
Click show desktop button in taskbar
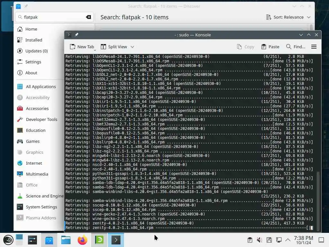tap(321, 240)
